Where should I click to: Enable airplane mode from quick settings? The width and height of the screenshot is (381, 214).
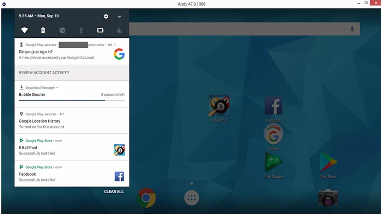point(119,30)
